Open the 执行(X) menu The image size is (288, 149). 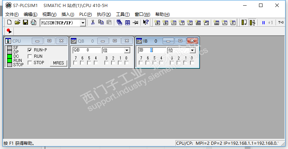tap(104, 14)
